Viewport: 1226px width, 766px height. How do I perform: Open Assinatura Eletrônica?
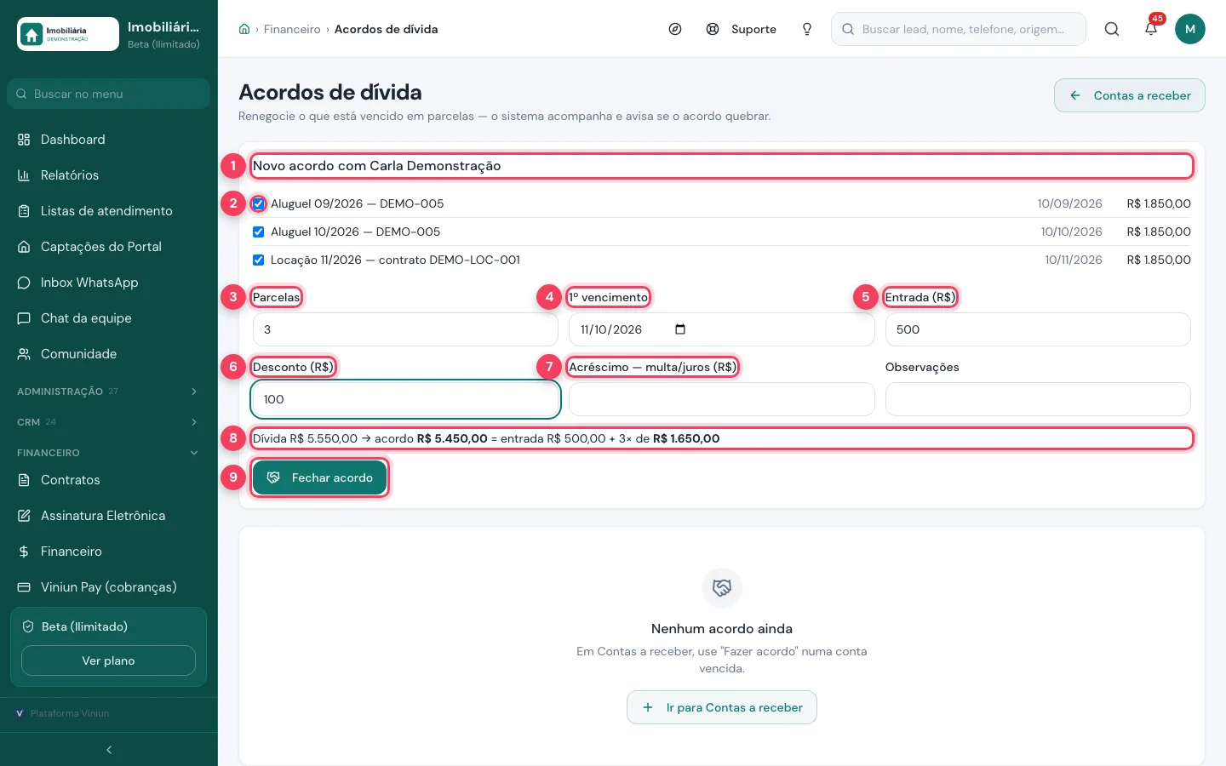pyautogui.click(x=109, y=516)
